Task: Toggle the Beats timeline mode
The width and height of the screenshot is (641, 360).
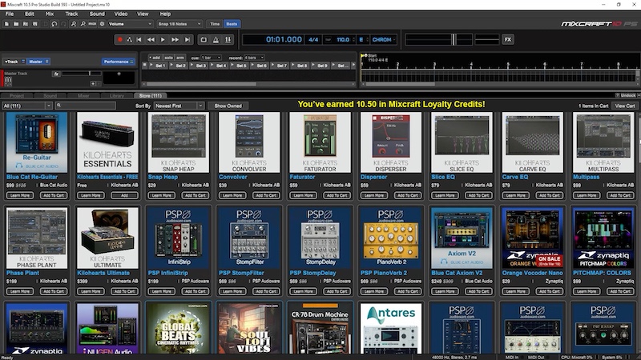Action: pyautogui.click(x=232, y=24)
